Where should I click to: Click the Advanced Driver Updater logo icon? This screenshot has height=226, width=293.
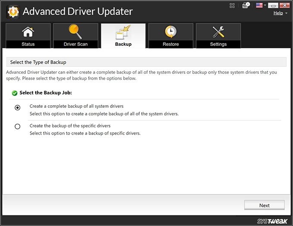pos(13,12)
